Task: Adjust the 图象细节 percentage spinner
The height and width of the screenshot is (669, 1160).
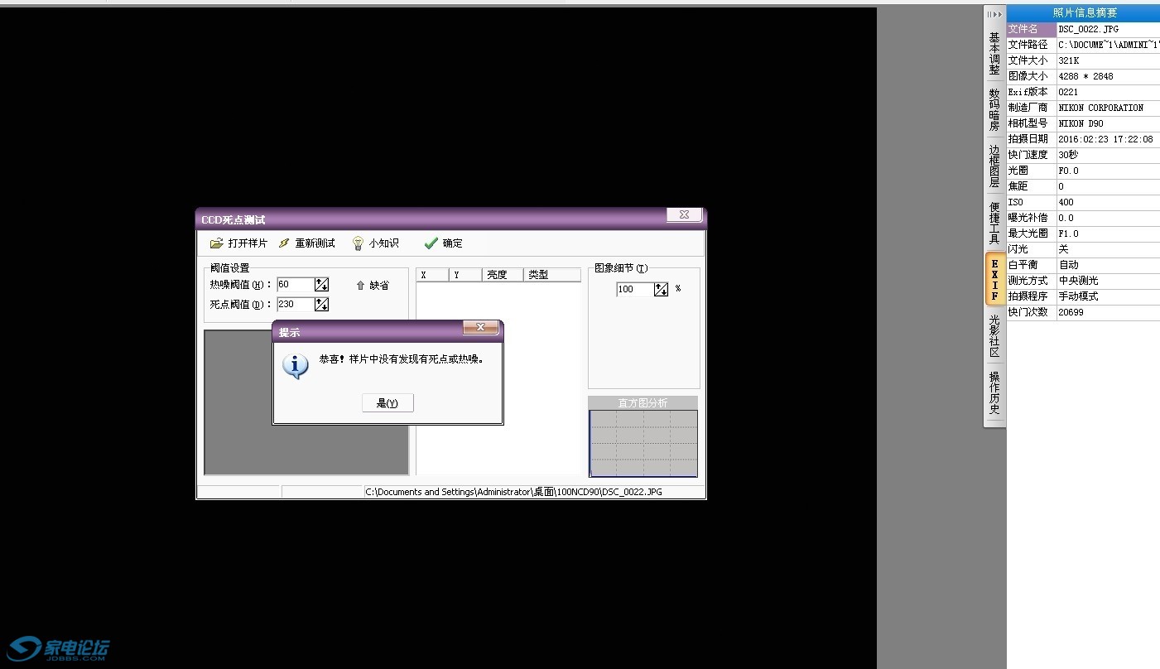Action: point(661,289)
